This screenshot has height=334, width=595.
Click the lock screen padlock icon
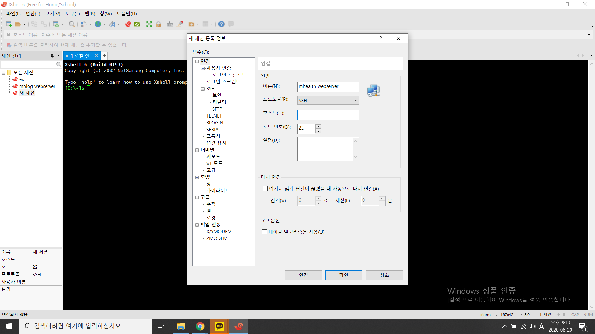[x=158, y=24]
